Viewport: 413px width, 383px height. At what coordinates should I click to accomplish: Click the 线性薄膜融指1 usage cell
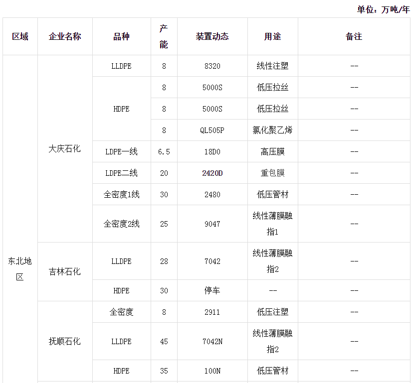tap(273, 224)
